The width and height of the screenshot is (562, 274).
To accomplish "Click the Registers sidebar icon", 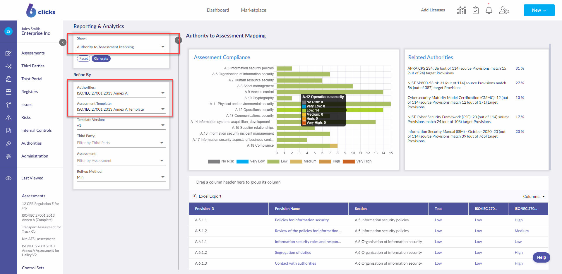I will pos(8,92).
